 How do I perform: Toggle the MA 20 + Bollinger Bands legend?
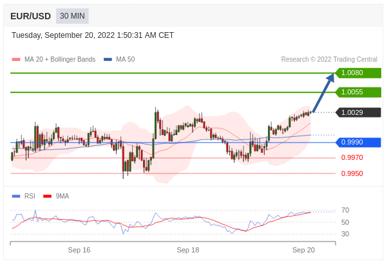point(59,60)
